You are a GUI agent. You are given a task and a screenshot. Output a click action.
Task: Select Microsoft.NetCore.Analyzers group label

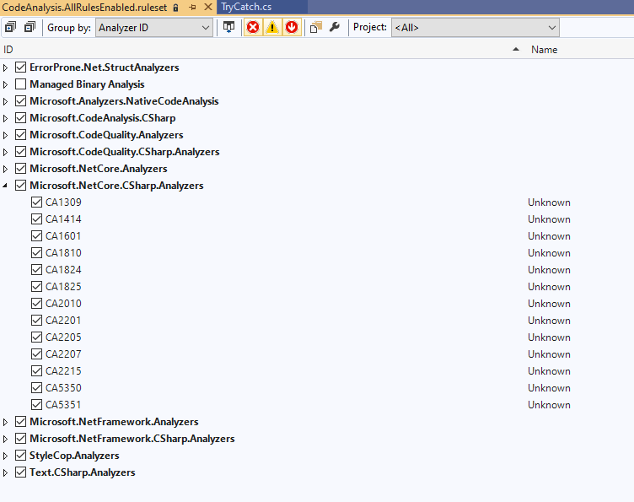point(99,169)
